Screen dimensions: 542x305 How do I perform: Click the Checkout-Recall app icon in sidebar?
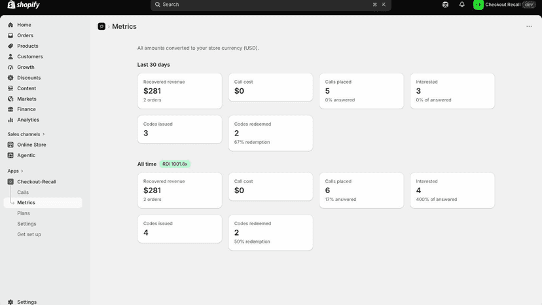pos(10,181)
